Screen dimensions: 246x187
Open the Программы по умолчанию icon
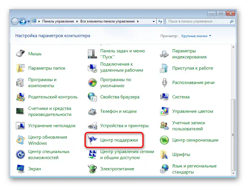click(92, 83)
